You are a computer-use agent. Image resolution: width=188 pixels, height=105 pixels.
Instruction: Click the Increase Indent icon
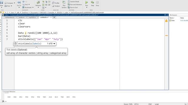click(x=46, y=5)
